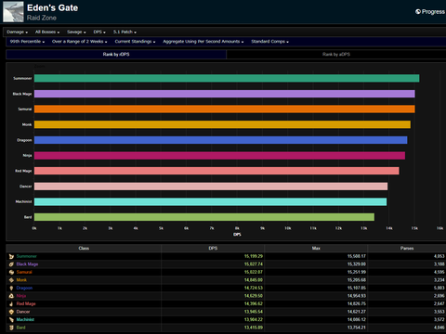The image size is (446, 334).
Task: Click the Eden's Gate title
Action: tap(52, 7)
